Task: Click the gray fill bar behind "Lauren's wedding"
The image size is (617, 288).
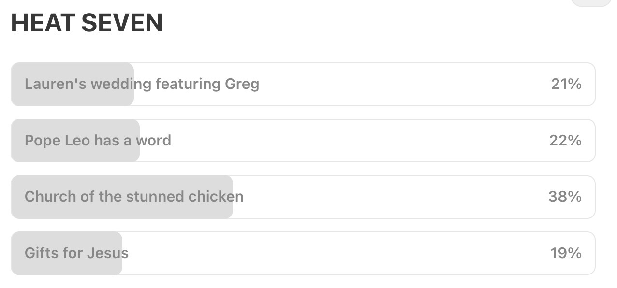Action: (x=72, y=84)
